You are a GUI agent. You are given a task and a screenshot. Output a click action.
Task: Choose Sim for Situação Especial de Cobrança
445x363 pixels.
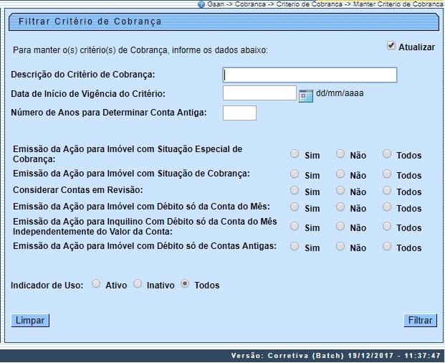(295, 154)
